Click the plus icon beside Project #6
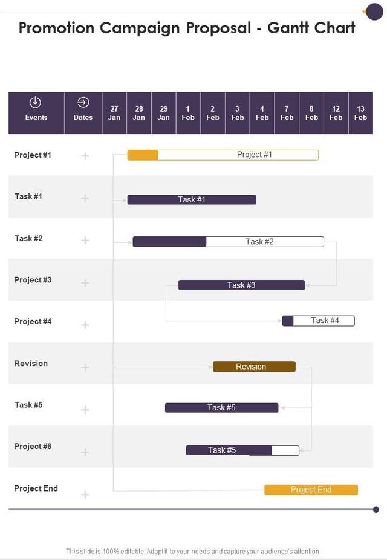 tap(85, 452)
